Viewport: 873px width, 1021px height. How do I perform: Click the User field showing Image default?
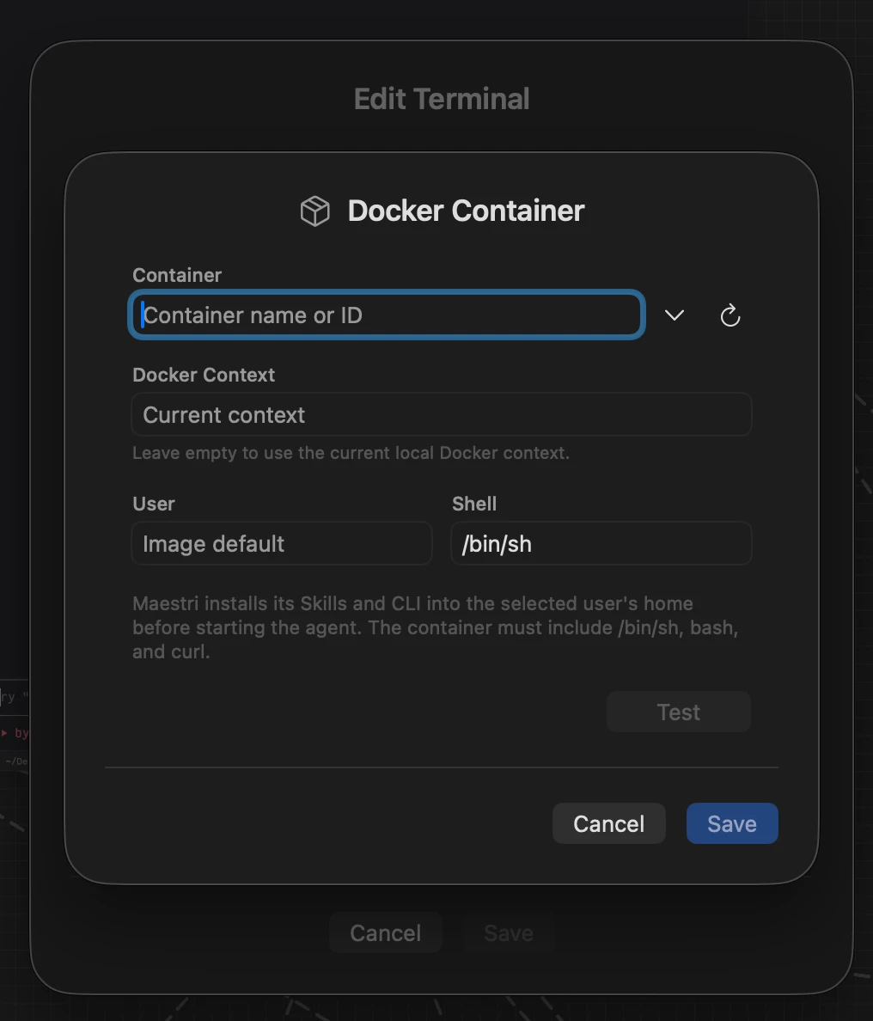(282, 544)
